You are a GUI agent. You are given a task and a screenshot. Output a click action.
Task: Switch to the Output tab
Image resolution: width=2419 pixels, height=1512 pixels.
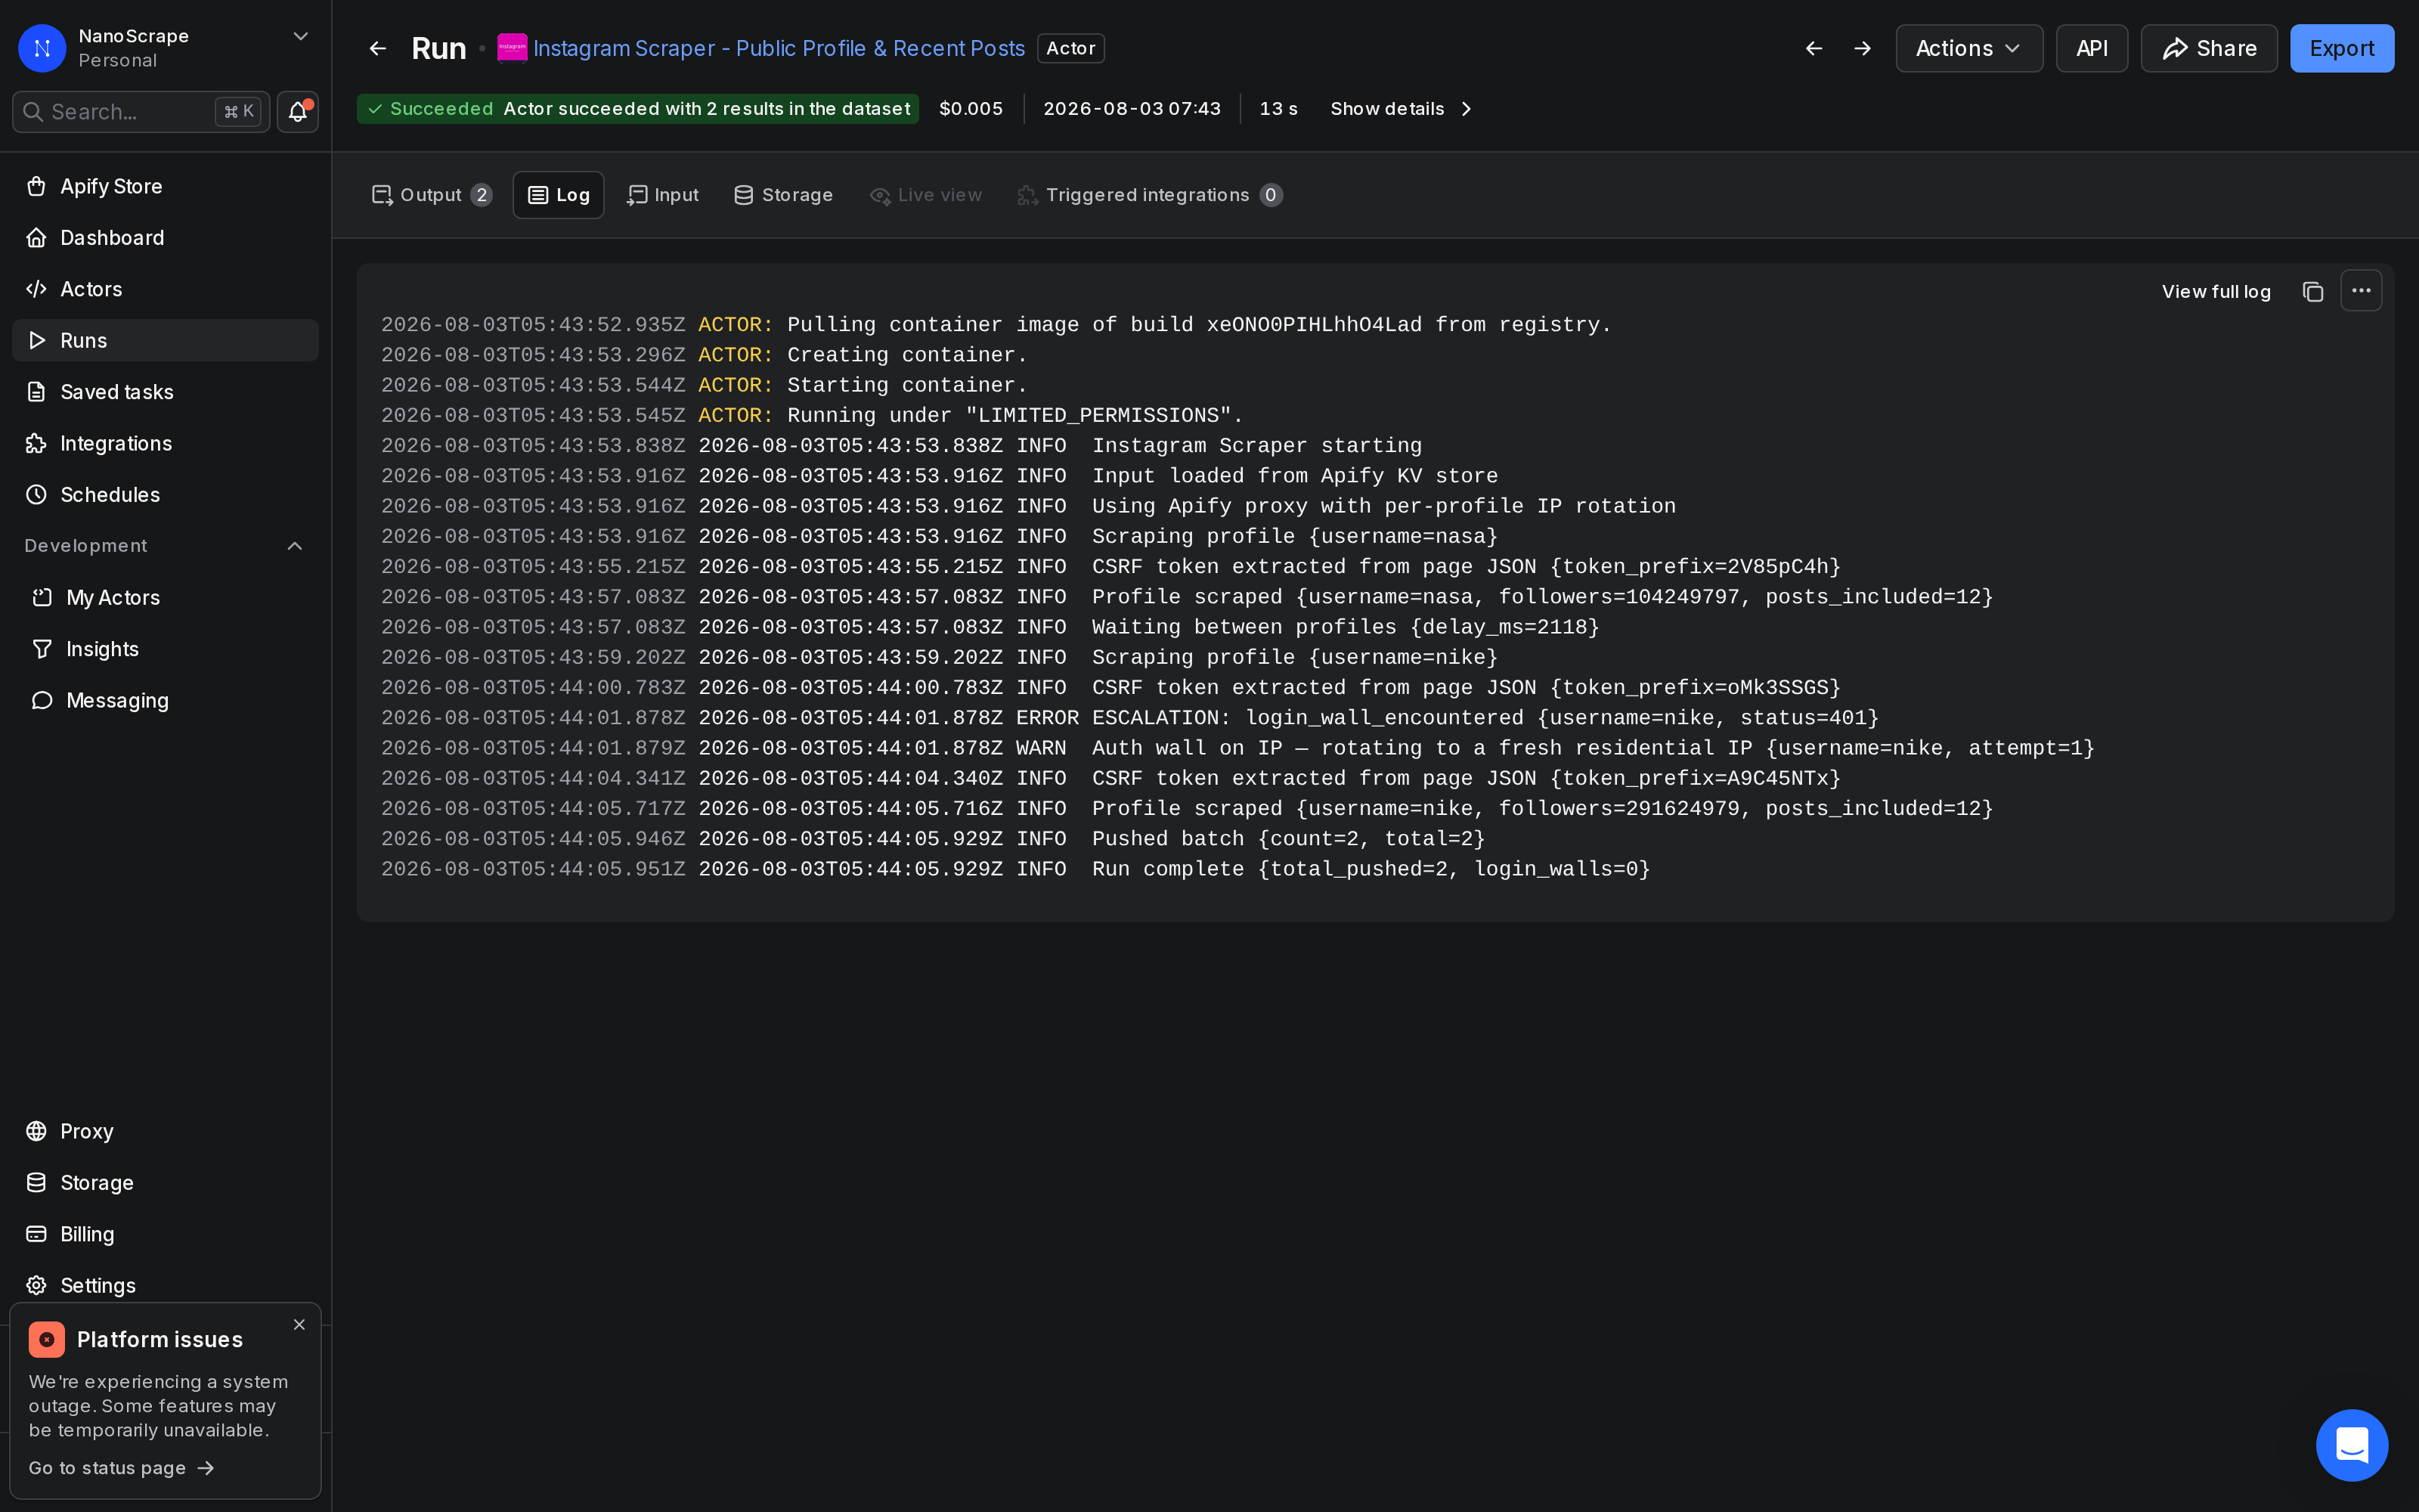click(x=432, y=195)
